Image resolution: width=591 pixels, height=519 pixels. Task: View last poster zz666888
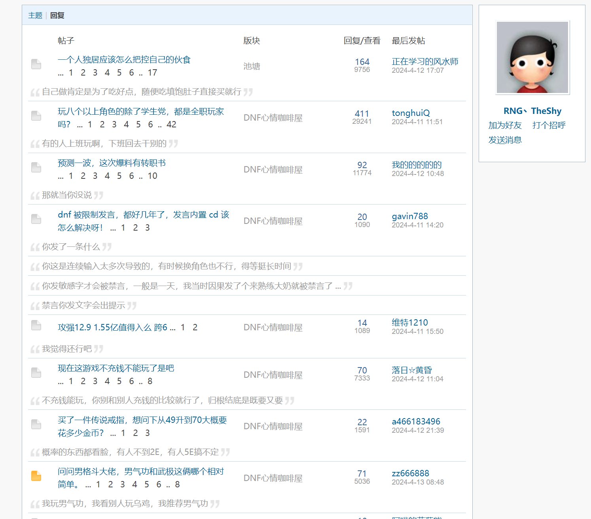point(410,474)
